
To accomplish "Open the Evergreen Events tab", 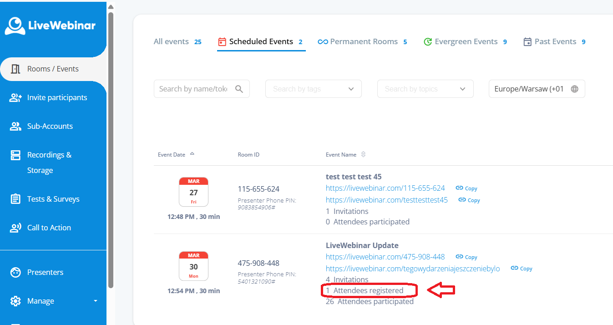I will tap(465, 41).
